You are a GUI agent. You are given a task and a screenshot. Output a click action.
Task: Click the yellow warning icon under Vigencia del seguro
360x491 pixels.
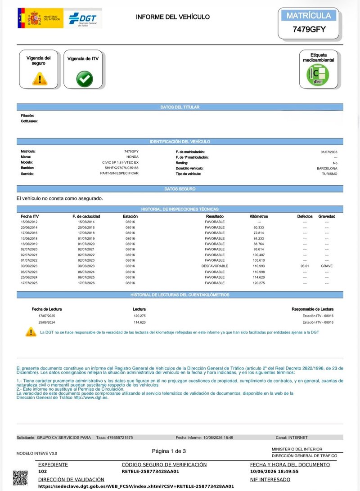pos(40,79)
